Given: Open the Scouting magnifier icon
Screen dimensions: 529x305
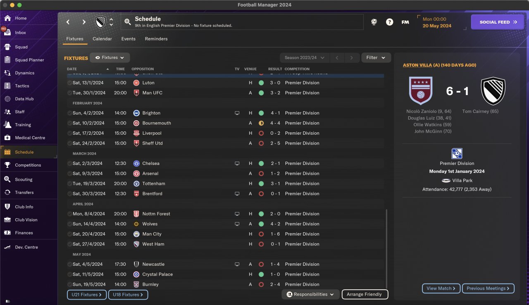Looking at the screenshot, I should pos(7,179).
